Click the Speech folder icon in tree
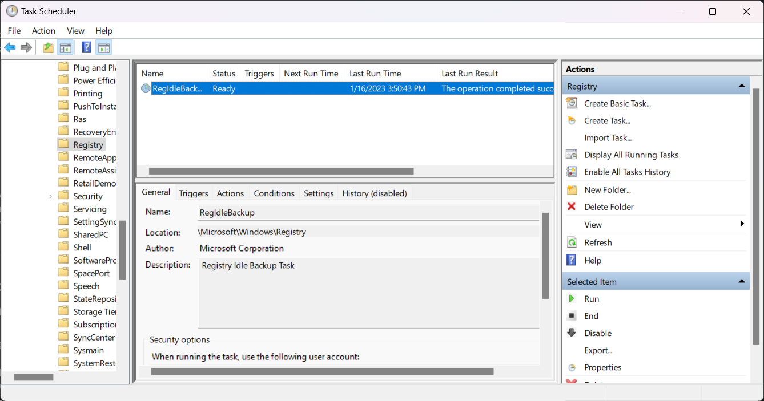 tap(64, 286)
